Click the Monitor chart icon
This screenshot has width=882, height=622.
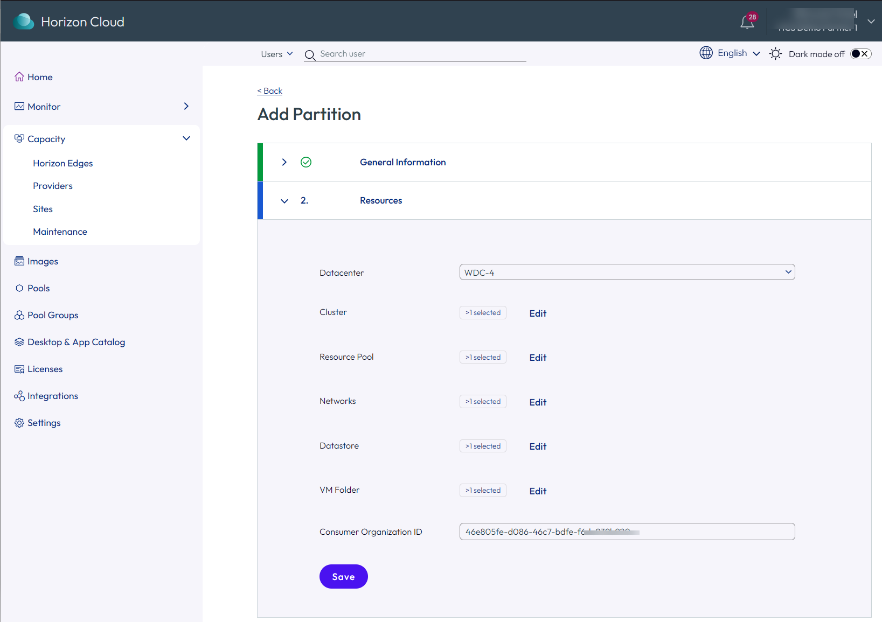pos(19,106)
